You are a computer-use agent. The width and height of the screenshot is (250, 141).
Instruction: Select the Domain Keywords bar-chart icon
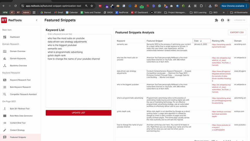pos(5,58)
